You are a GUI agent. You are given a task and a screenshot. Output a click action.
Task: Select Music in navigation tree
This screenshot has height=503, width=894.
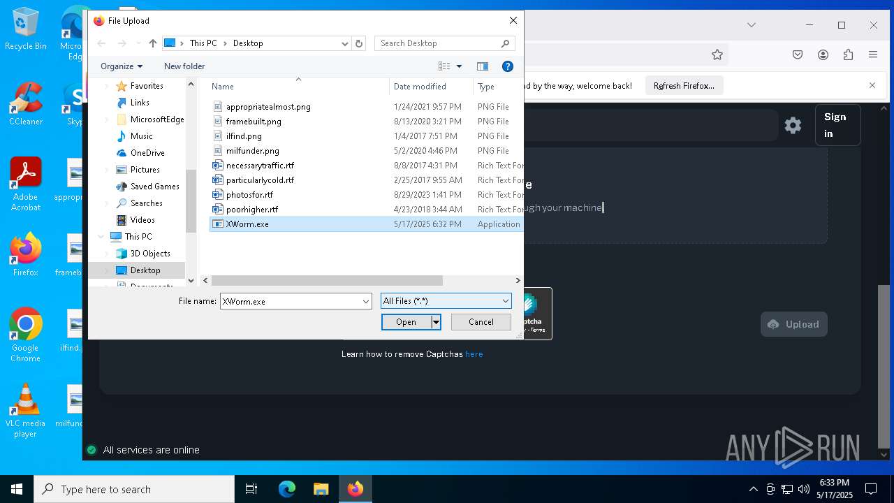click(141, 136)
